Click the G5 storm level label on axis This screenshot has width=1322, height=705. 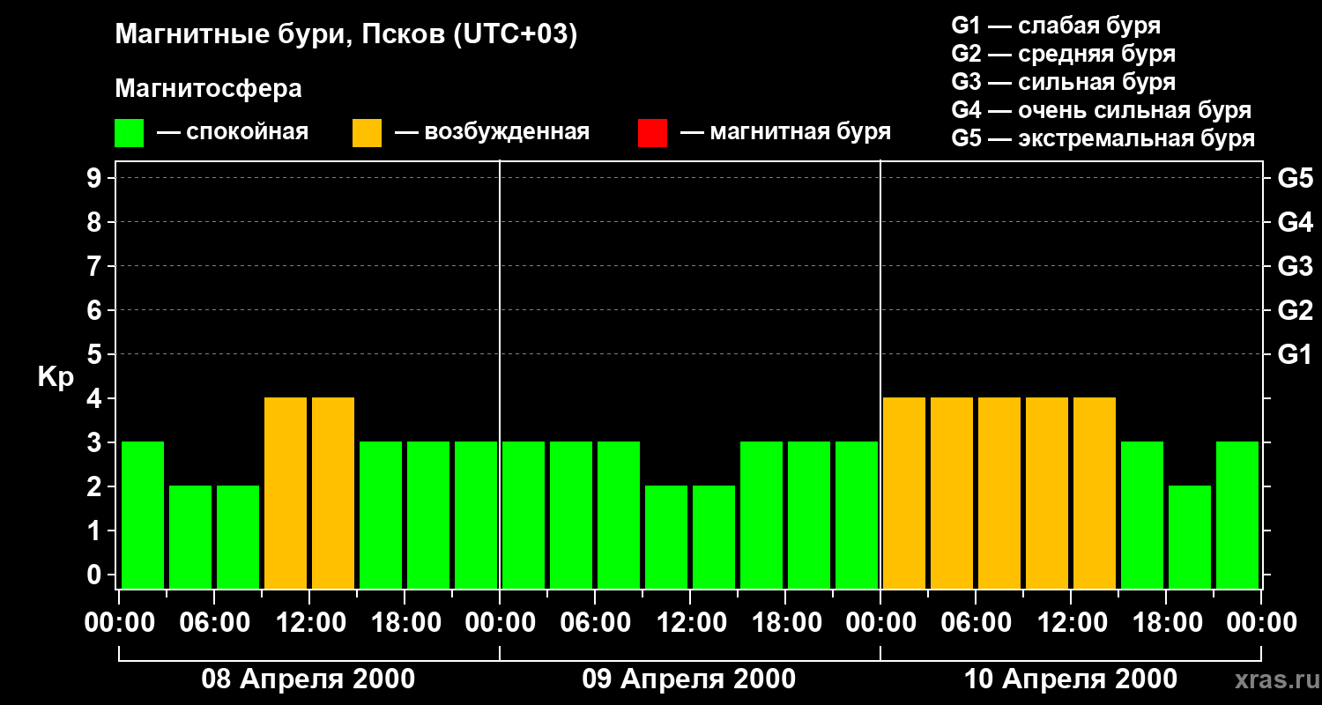point(1295,179)
